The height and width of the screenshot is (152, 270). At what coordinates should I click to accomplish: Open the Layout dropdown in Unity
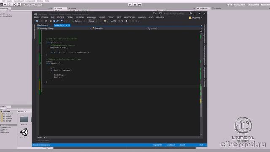(x=265, y=5)
